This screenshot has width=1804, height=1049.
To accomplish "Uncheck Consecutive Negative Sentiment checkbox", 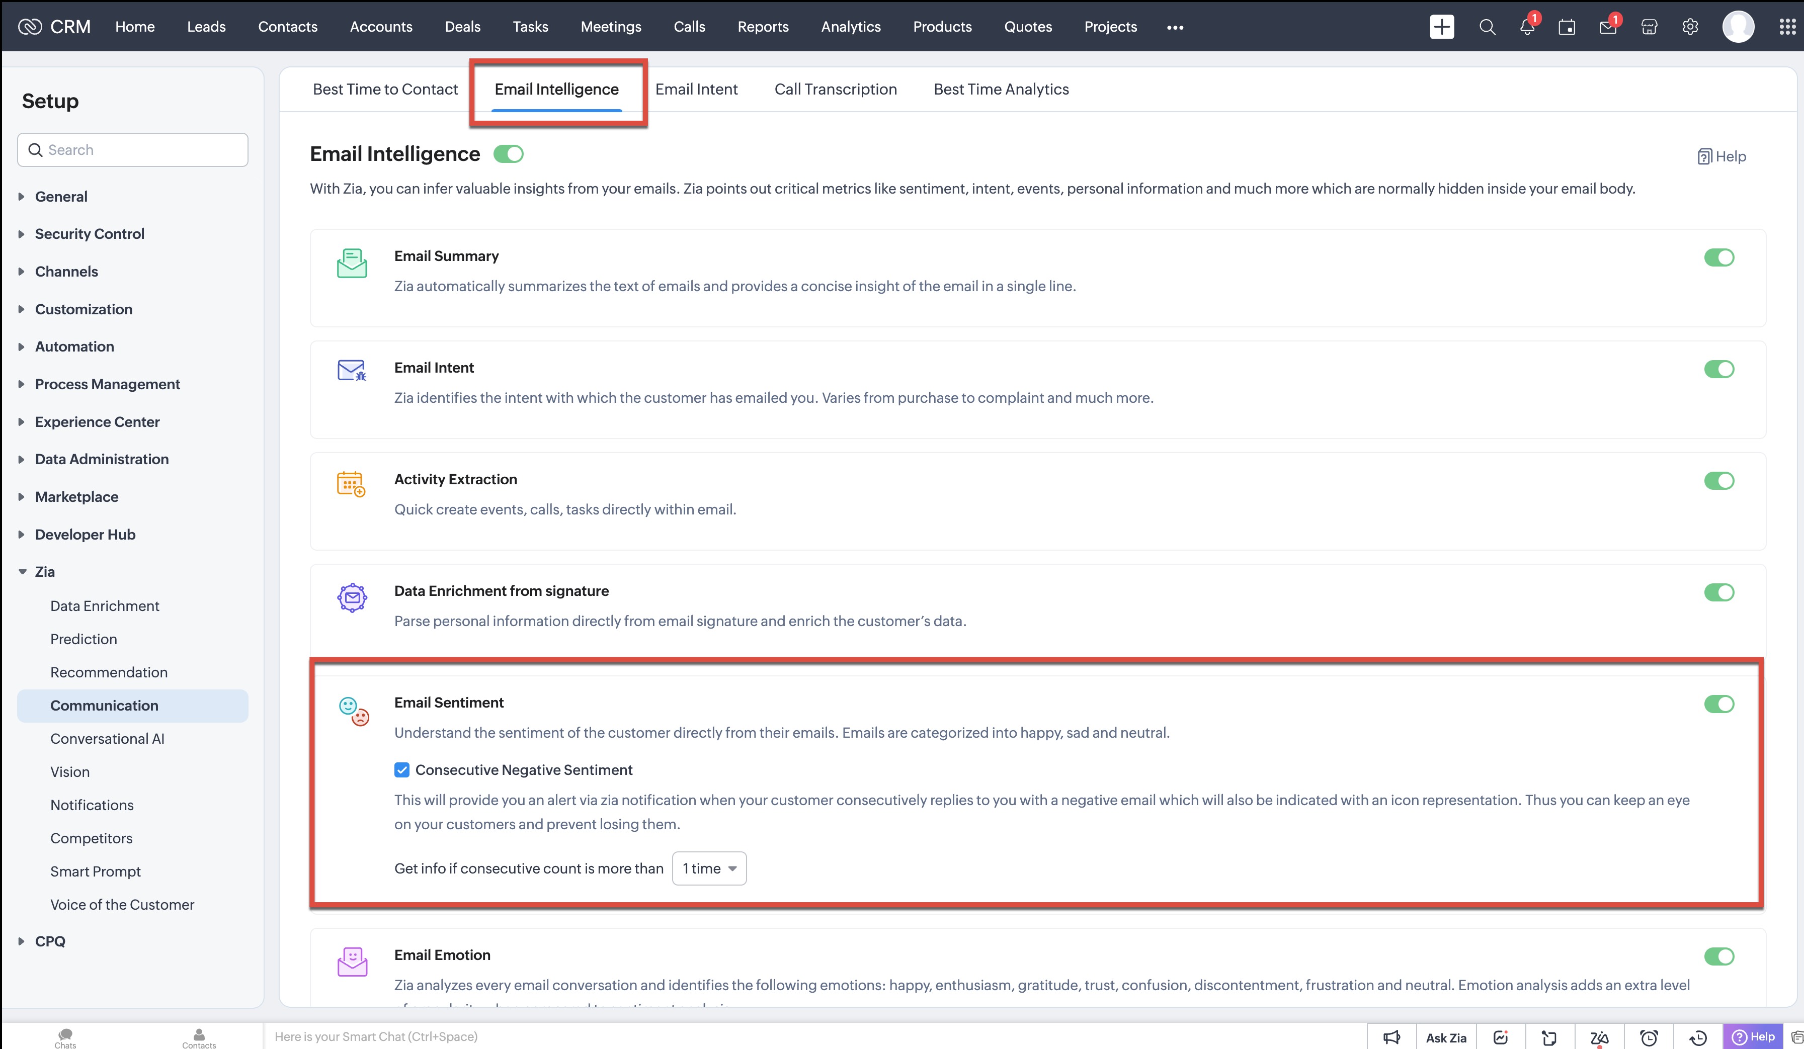I will pos(401,770).
